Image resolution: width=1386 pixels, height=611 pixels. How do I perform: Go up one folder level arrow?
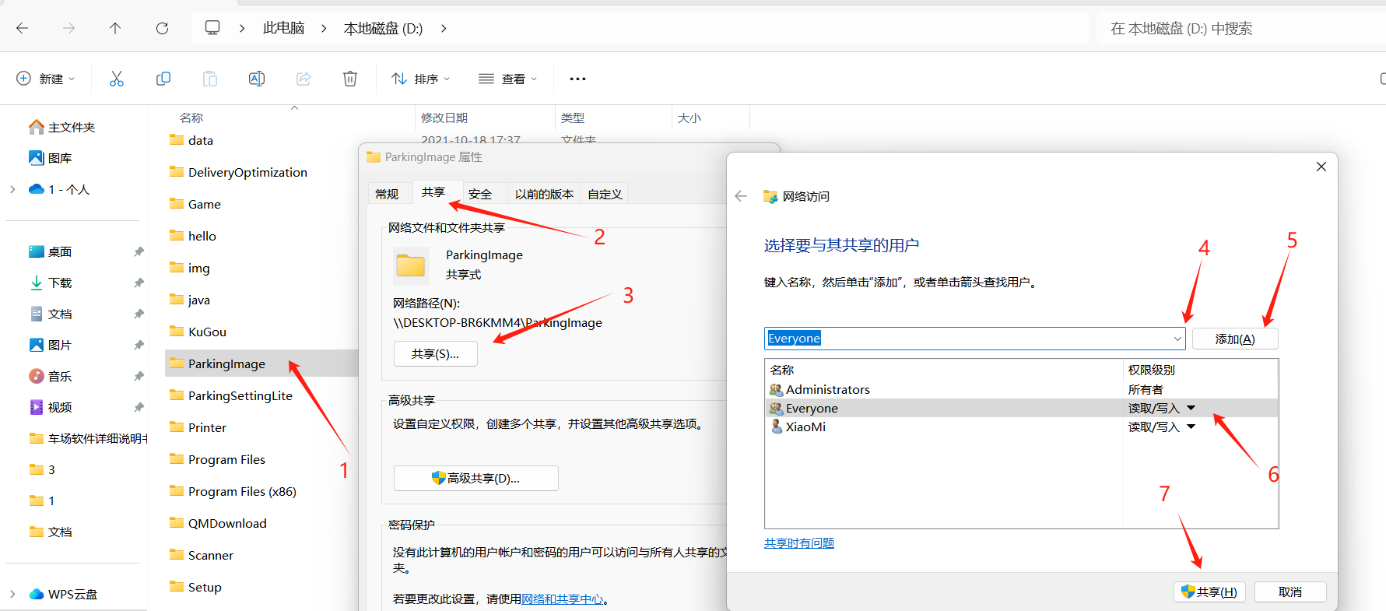point(115,28)
